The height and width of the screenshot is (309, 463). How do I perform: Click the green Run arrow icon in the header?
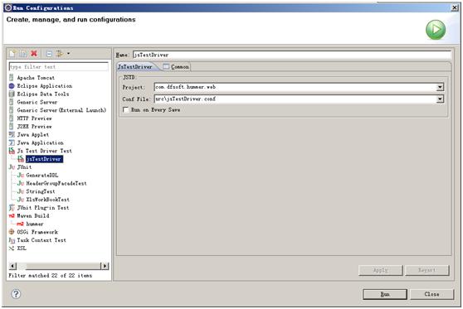436,30
